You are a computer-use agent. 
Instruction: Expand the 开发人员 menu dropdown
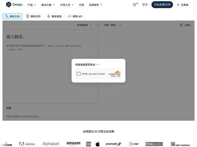[x=67, y=5]
